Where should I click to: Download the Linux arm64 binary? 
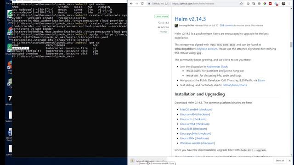point(187,124)
